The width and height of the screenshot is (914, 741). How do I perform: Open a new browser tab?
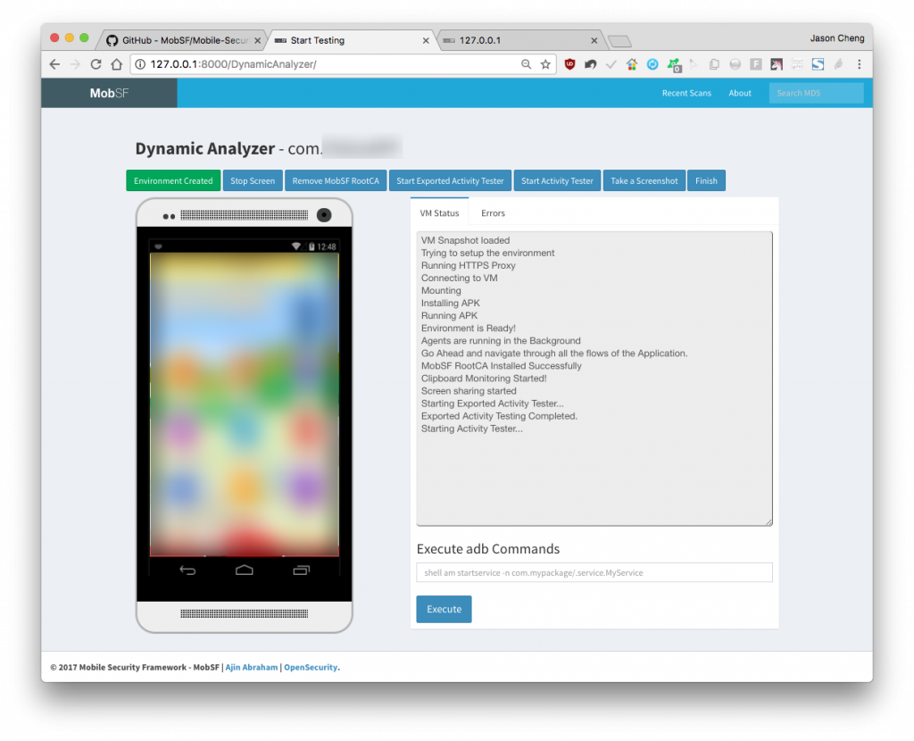click(619, 41)
